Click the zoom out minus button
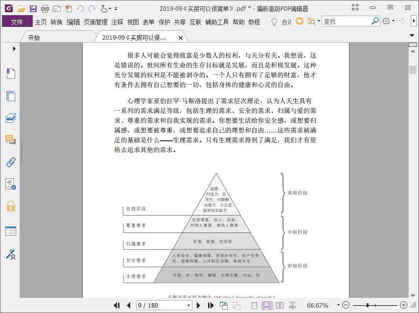Viewport: 419px width, 313px height. [x=346, y=305]
